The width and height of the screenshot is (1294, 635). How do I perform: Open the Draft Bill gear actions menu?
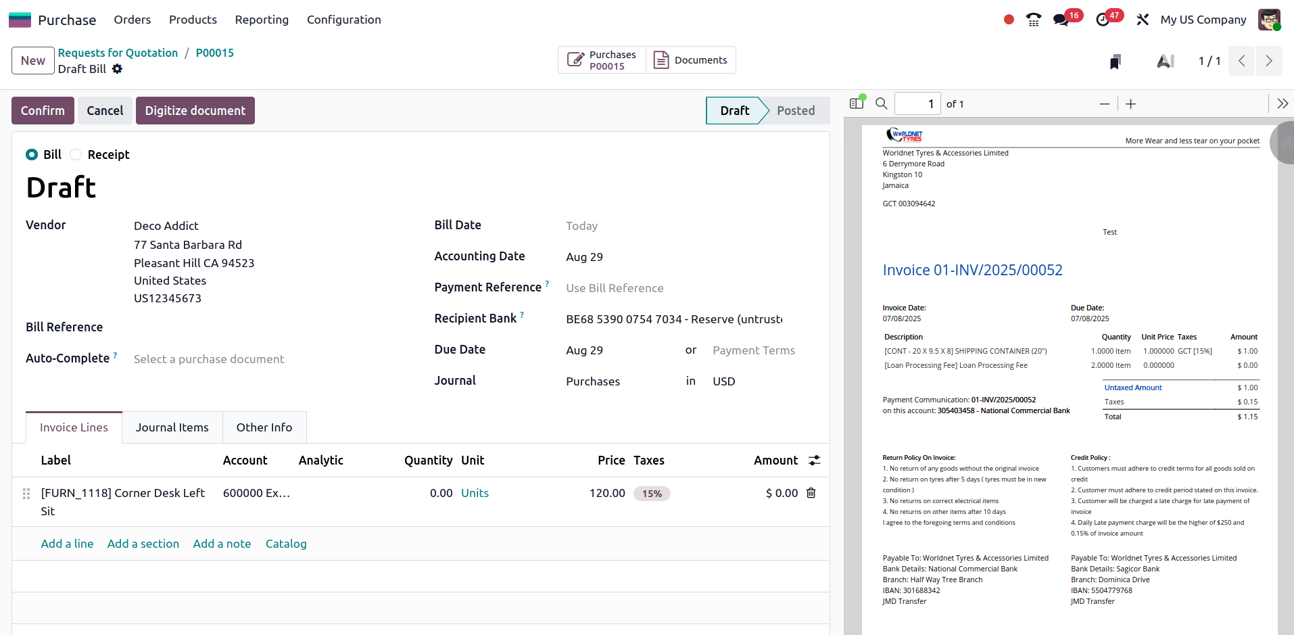[x=118, y=69]
